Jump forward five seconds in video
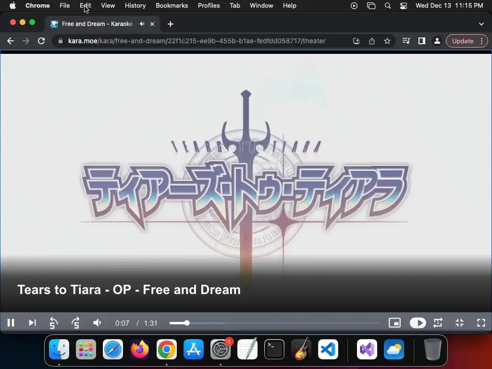The image size is (492, 369). coord(75,323)
